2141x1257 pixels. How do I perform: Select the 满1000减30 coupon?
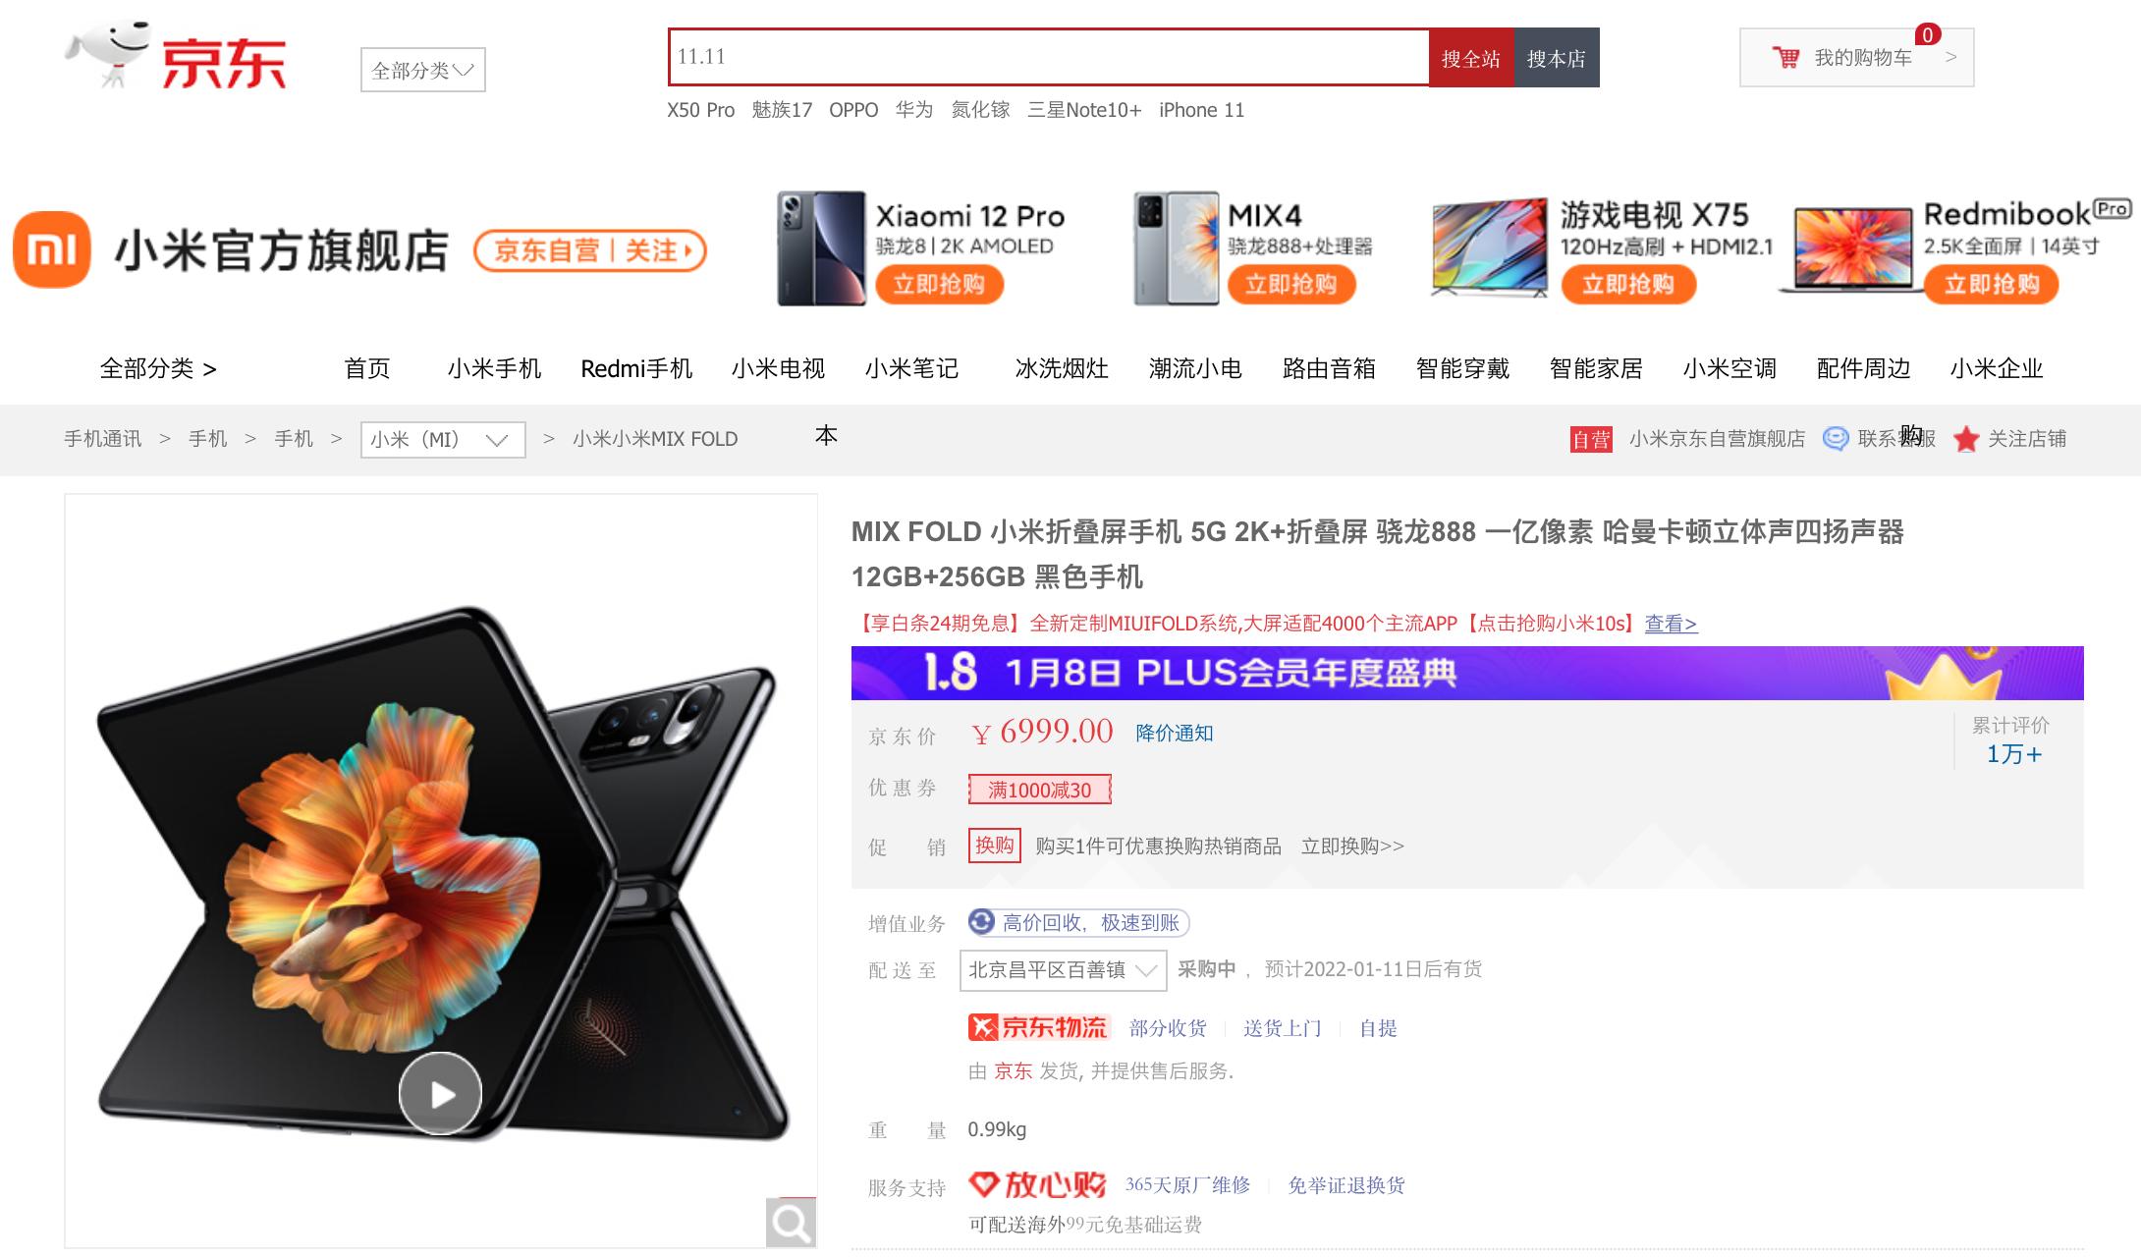click(x=1040, y=790)
